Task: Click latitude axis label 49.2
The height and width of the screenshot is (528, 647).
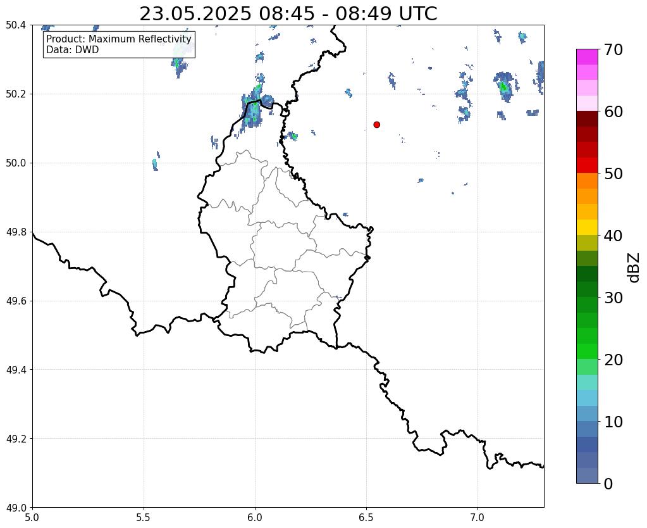Action: (16, 439)
